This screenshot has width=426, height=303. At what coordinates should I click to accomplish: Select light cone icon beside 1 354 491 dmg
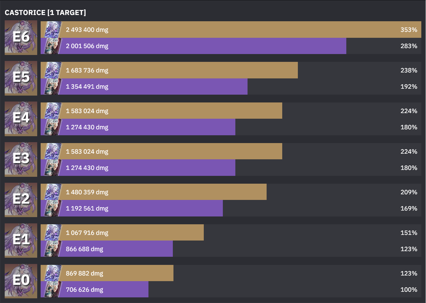tap(52, 87)
